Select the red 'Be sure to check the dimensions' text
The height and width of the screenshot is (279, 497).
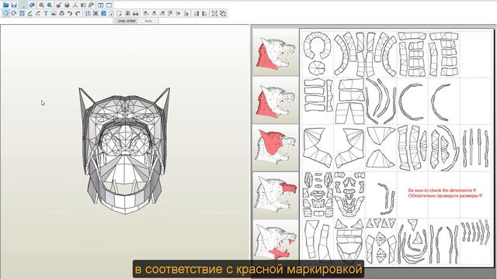tap(442, 191)
